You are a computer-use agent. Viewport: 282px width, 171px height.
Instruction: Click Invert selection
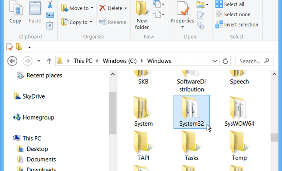click(237, 25)
